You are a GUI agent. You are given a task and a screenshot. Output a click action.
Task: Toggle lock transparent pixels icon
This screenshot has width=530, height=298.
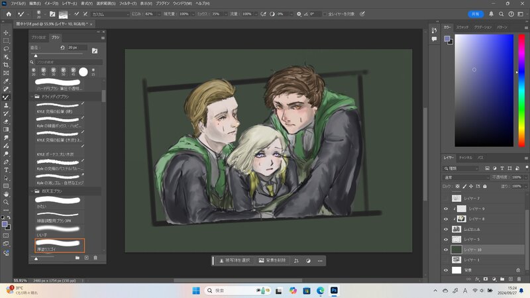tap(457, 186)
